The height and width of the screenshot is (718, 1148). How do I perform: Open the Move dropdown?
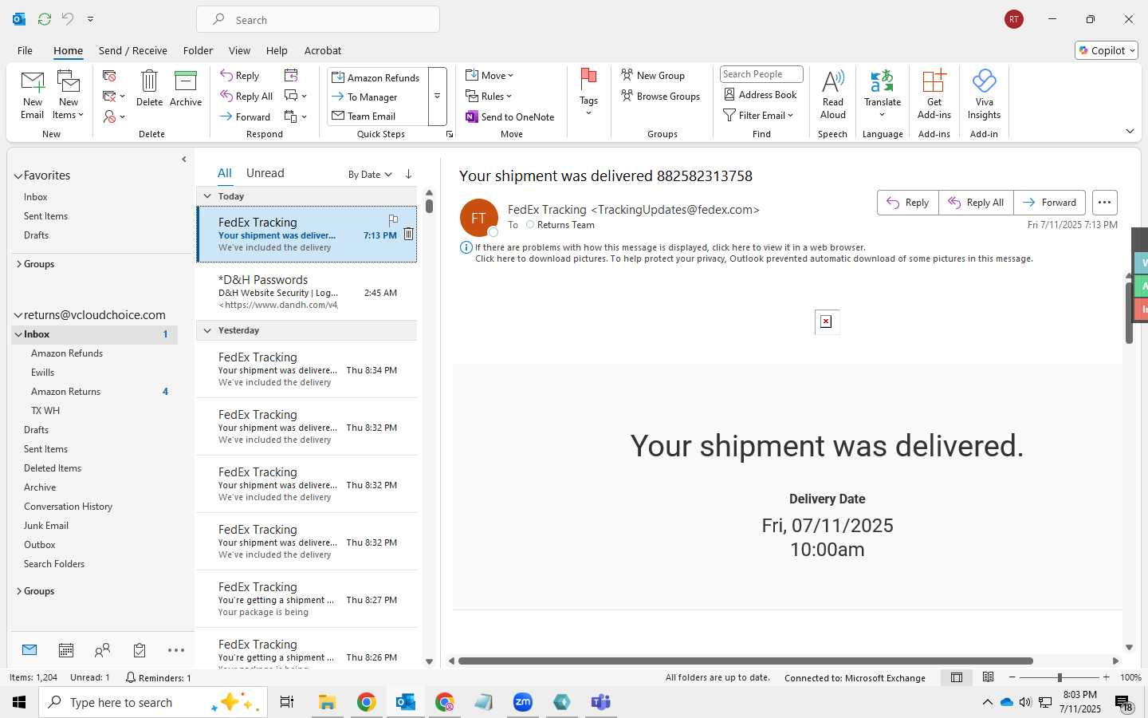[x=489, y=75]
